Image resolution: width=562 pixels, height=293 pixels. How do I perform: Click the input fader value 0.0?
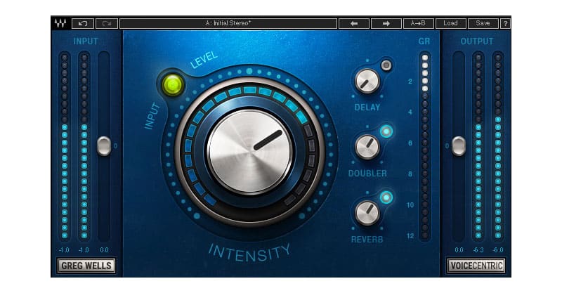pyautogui.click(x=104, y=250)
